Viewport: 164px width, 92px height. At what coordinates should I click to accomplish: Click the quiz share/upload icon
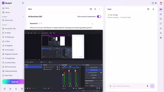click(x=95, y=9)
